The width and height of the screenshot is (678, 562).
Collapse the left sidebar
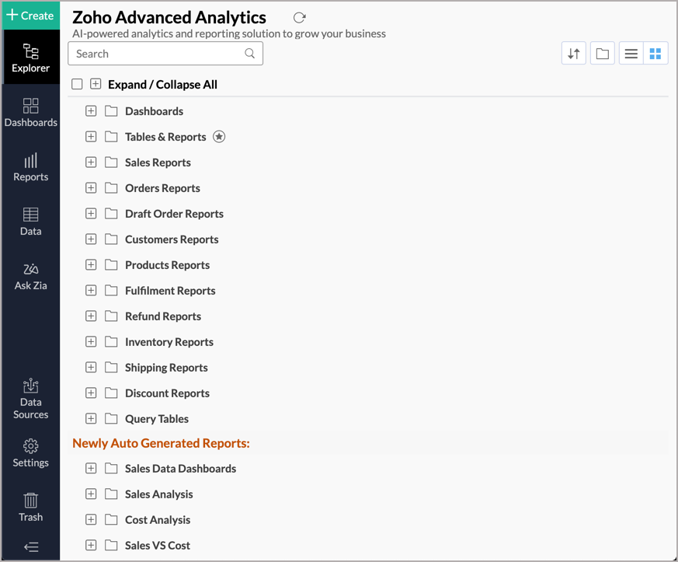tap(30, 547)
